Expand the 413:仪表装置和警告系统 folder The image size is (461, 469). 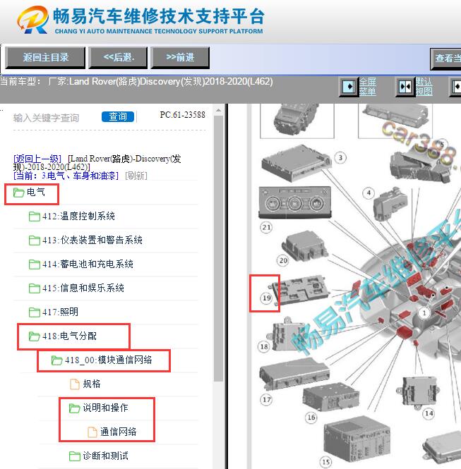point(92,240)
